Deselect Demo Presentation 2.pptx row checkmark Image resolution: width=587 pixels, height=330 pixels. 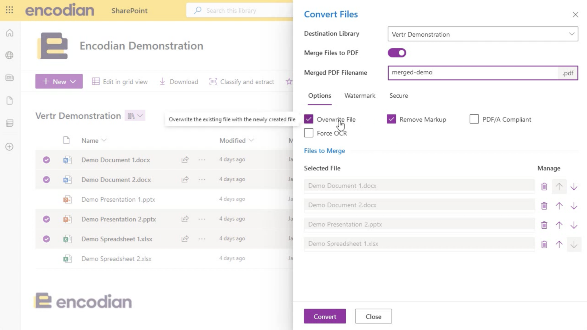[x=46, y=219]
